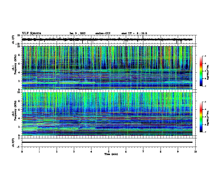Viewport: 220px width, 170px height.
Task: Click the ch.1 colorbar units label
Action: pyautogui.click(x=208, y=72)
